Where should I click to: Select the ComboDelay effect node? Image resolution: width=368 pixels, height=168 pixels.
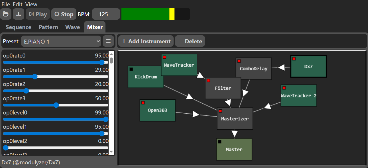(254, 69)
